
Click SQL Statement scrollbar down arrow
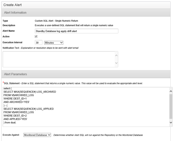click(x=171, y=122)
